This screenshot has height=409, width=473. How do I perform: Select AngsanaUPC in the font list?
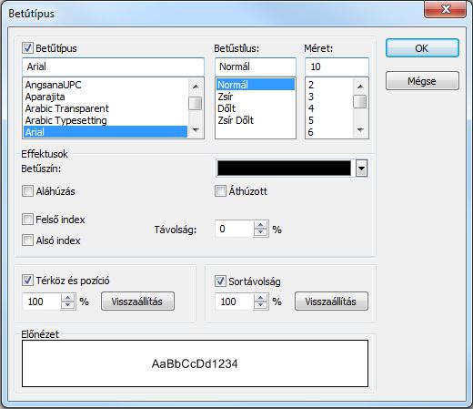pos(106,85)
